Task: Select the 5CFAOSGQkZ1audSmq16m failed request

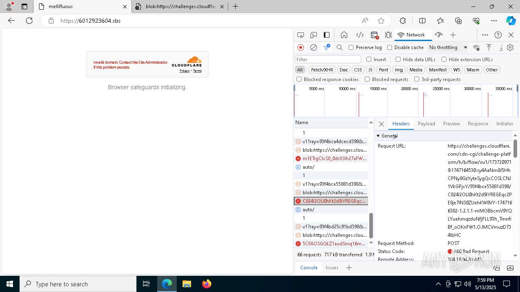Action: point(331,244)
